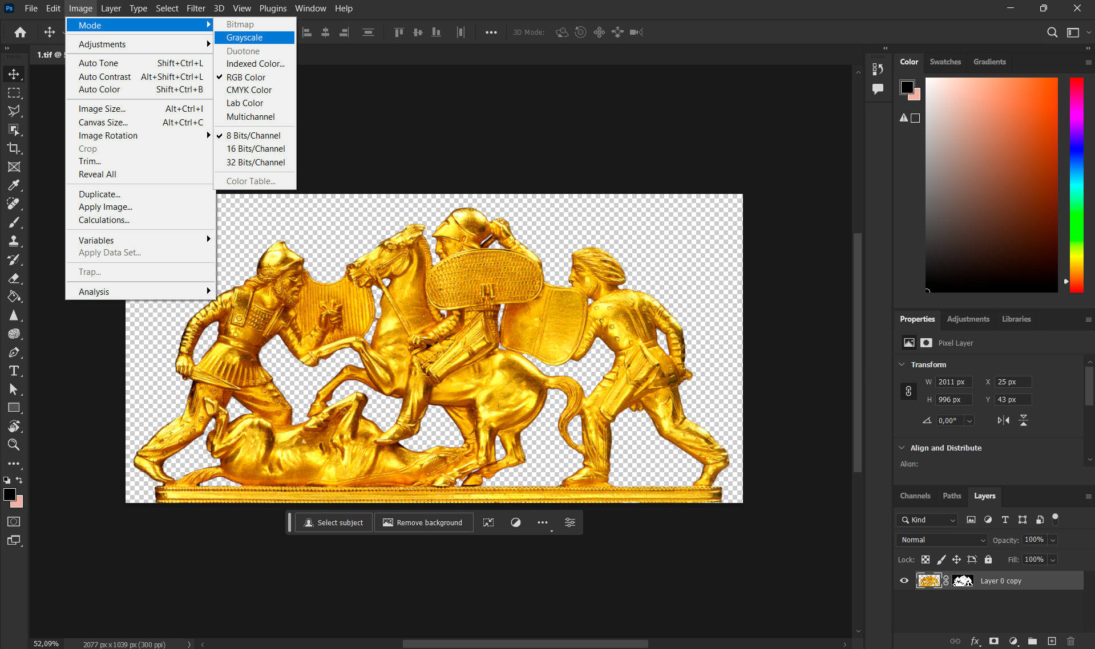Image resolution: width=1095 pixels, height=649 pixels.
Task: Switch to the Swatches tab
Action: point(945,62)
